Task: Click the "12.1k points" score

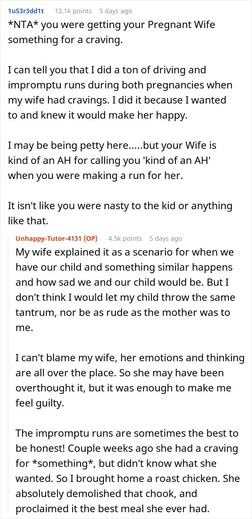Action: pyautogui.click(x=73, y=11)
